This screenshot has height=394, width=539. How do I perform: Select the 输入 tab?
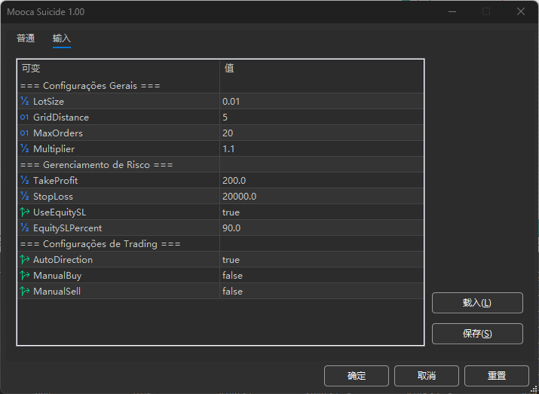point(62,38)
